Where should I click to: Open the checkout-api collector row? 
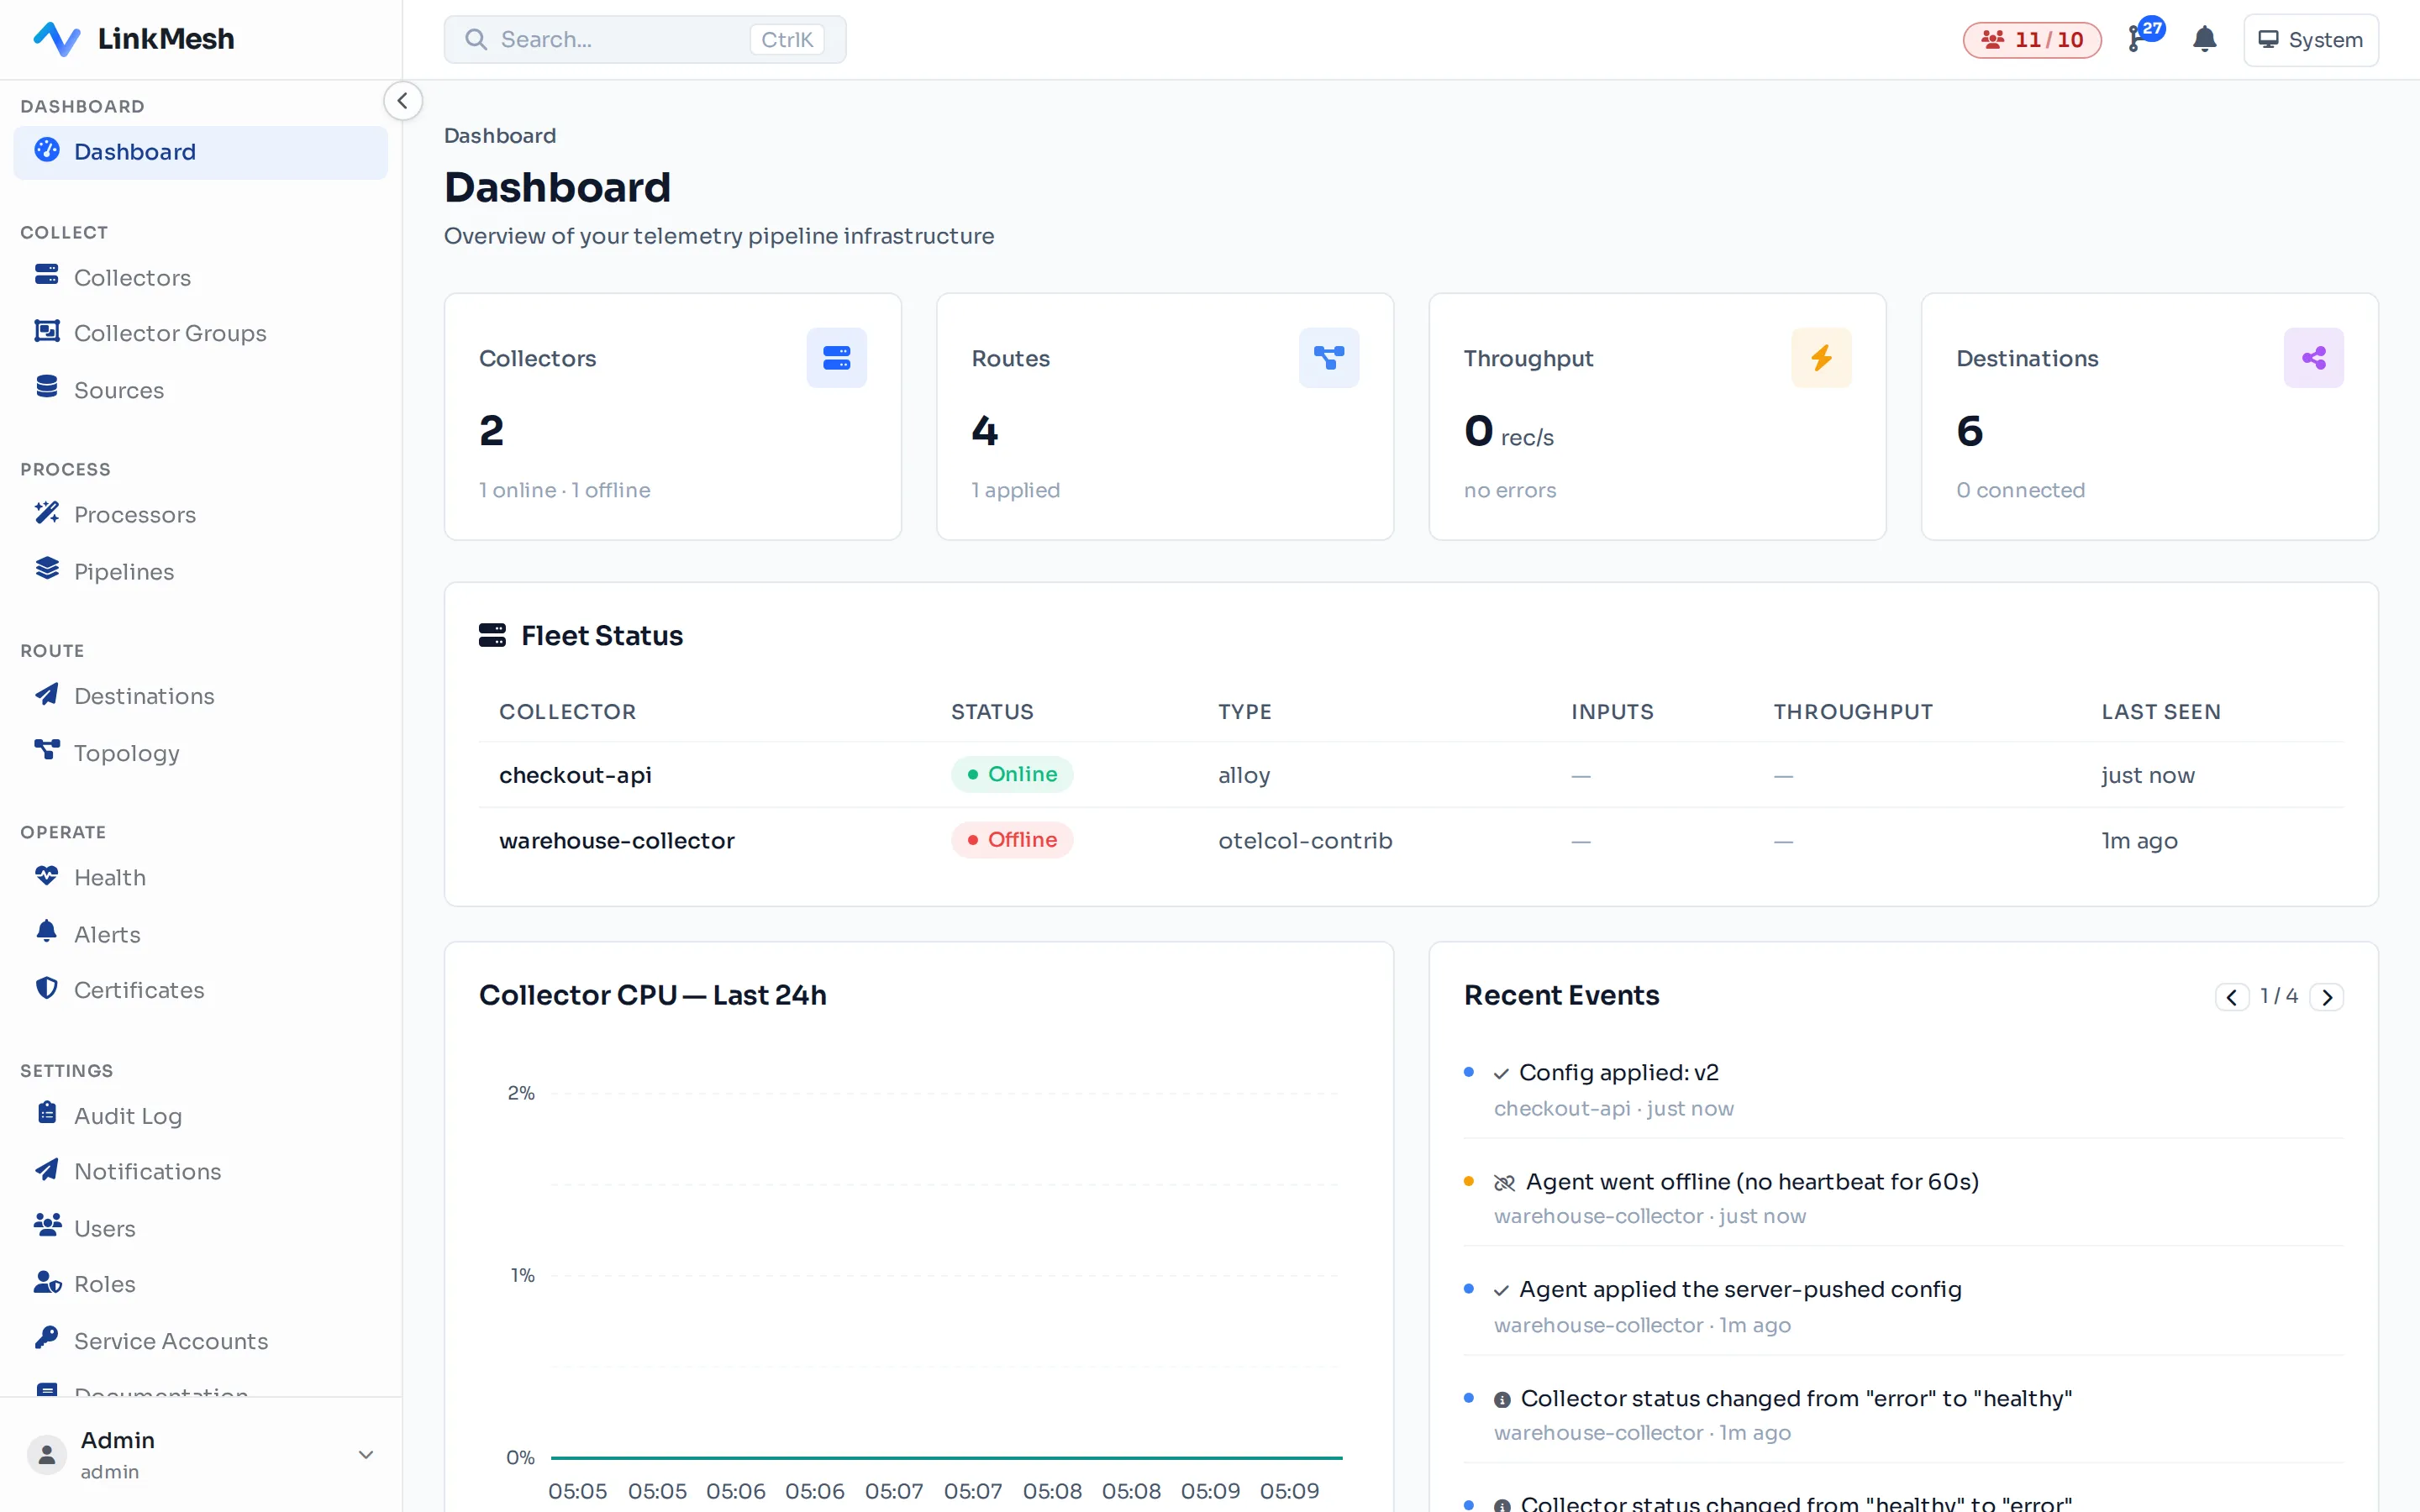(1411, 775)
